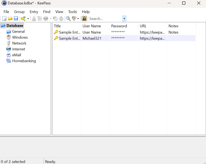
Task: Sort by the Title column header
Action: pos(67,26)
